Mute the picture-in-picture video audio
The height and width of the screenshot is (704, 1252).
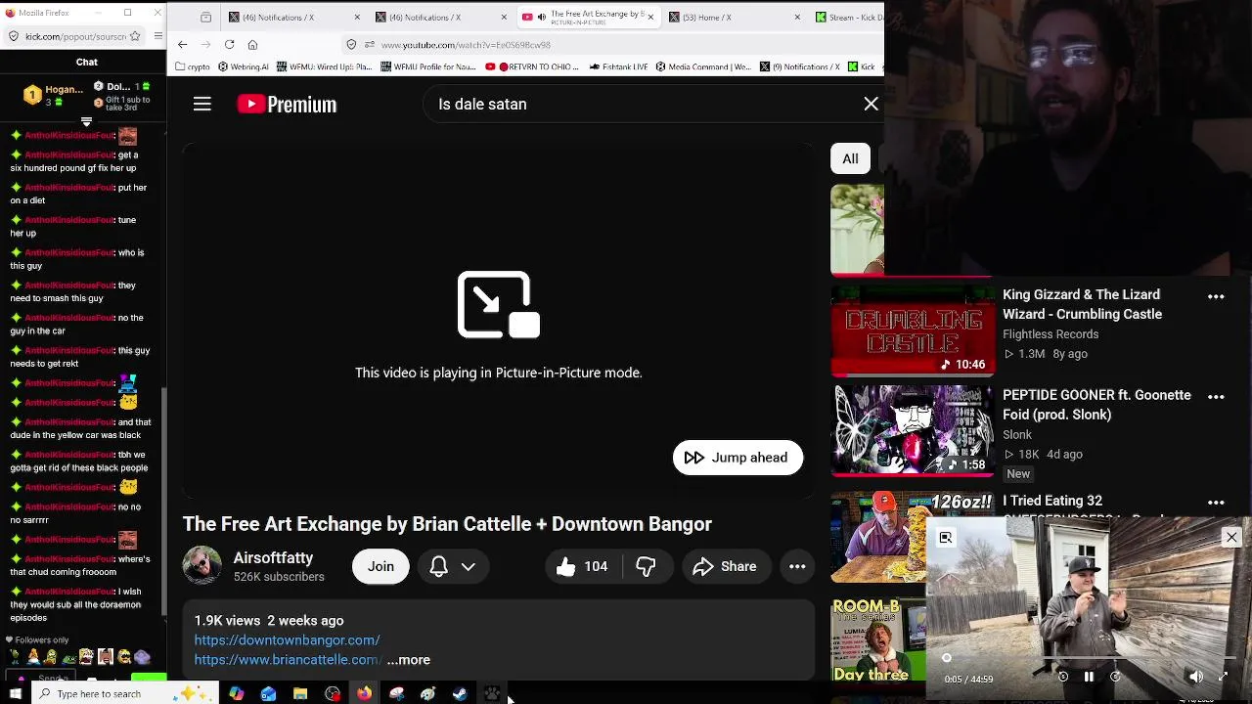[x=1195, y=677]
